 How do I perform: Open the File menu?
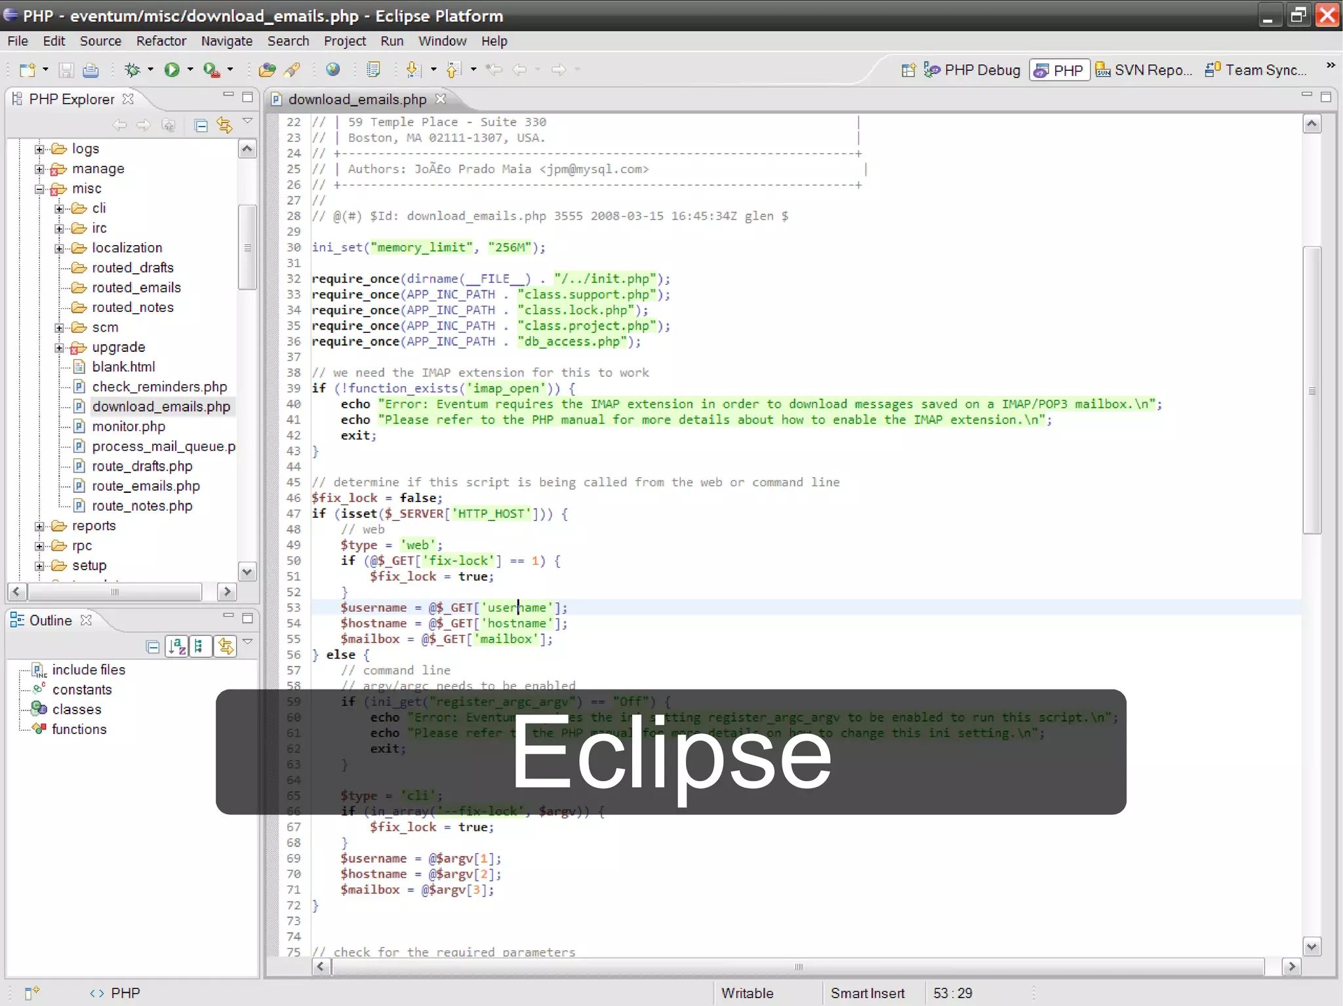click(18, 41)
